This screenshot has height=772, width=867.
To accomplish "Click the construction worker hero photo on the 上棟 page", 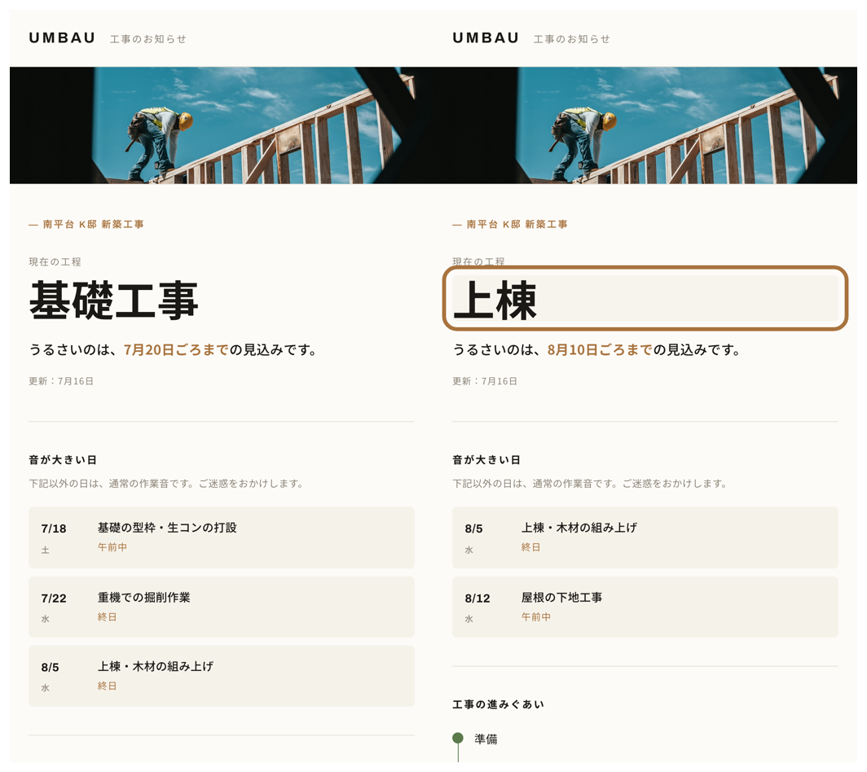I will point(645,125).
